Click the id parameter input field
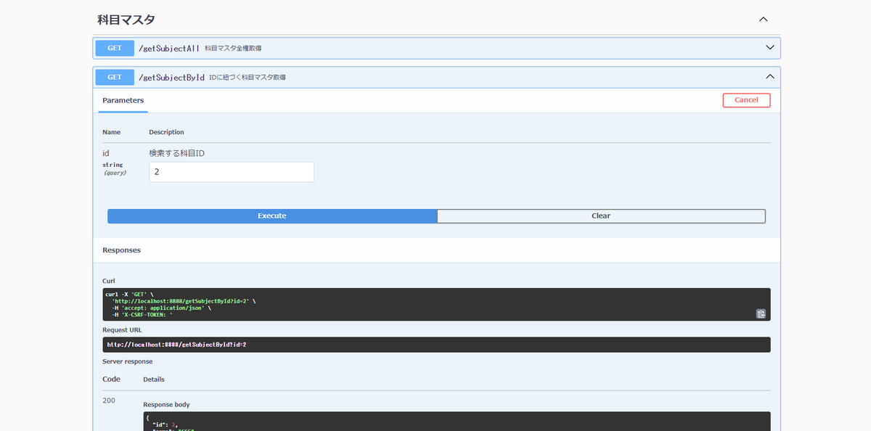This screenshot has height=431, width=871. point(232,172)
